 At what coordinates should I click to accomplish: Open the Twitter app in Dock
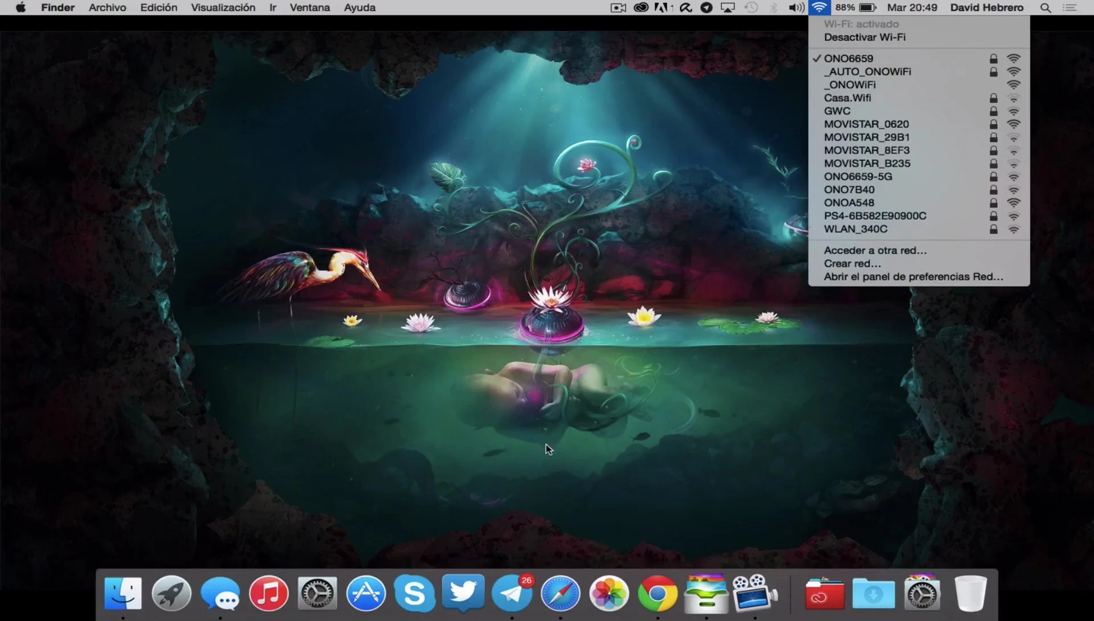(463, 593)
